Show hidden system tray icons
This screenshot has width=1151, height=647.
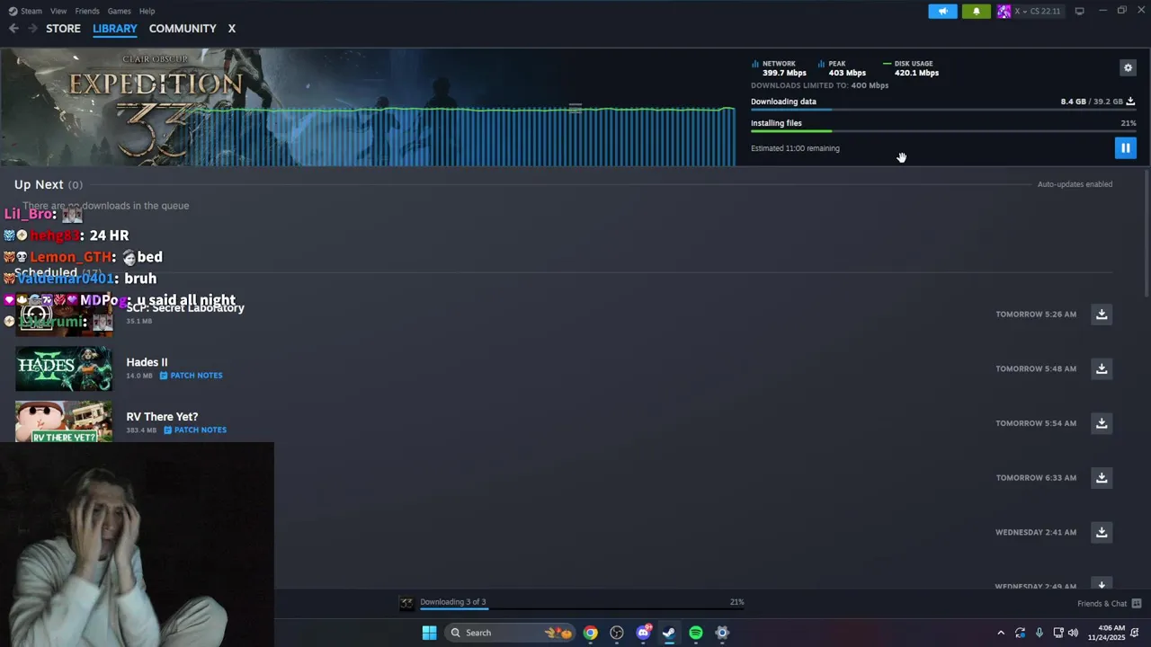tap(1001, 633)
